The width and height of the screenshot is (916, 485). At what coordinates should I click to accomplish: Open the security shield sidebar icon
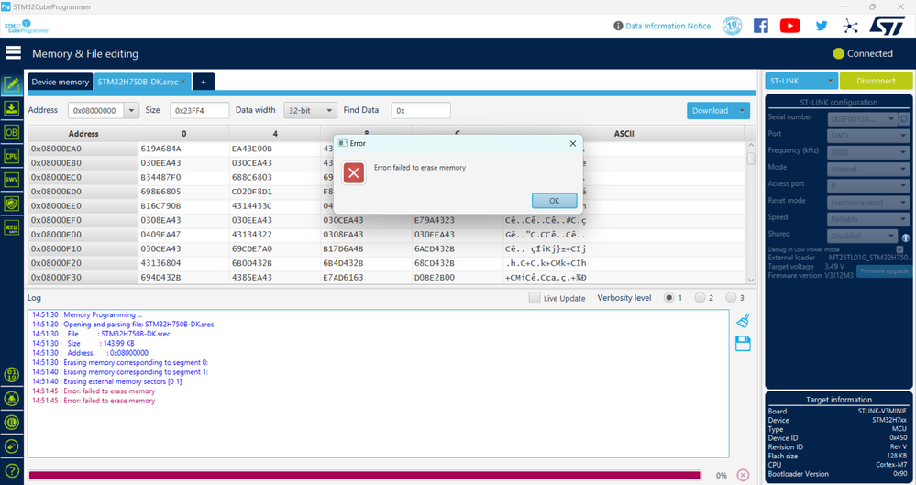click(x=12, y=204)
